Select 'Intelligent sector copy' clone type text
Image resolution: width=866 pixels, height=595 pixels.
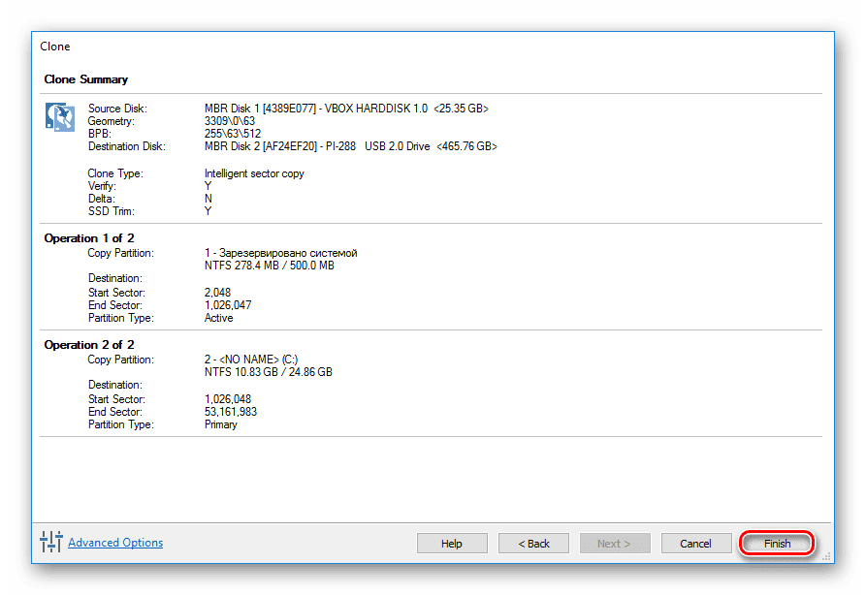pyautogui.click(x=254, y=173)
